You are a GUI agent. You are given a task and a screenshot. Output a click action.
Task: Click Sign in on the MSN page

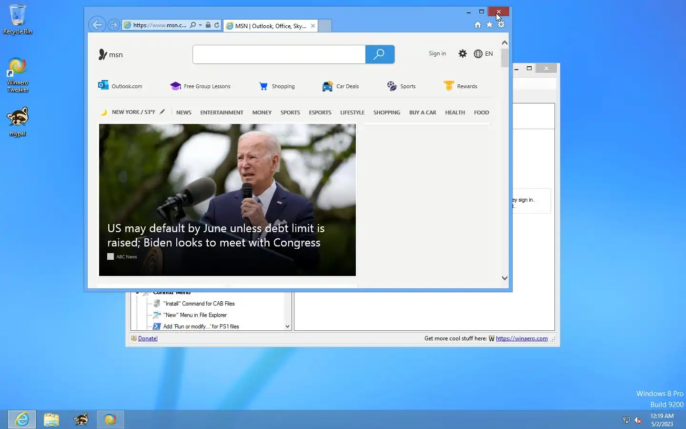tap(437, 53)
